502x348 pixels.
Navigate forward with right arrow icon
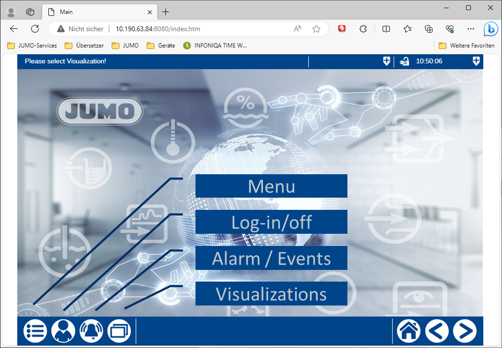(464, 331)
